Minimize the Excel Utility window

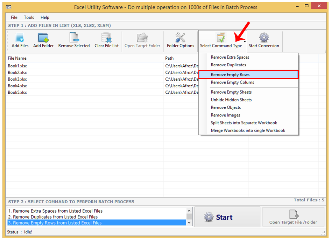pyautogui.click(x=297, y=7)
